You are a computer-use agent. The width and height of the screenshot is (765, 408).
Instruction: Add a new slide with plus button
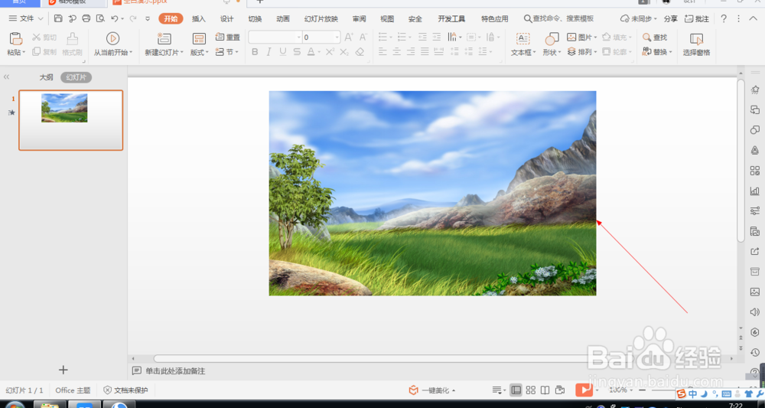pos(63,370)
